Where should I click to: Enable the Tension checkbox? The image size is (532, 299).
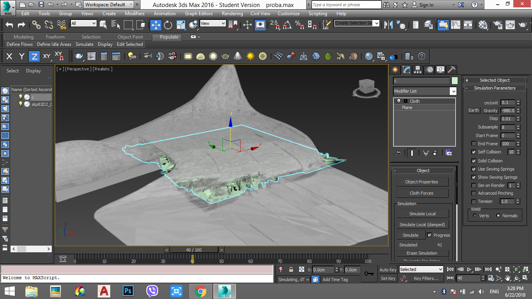[x=474, y=201]
